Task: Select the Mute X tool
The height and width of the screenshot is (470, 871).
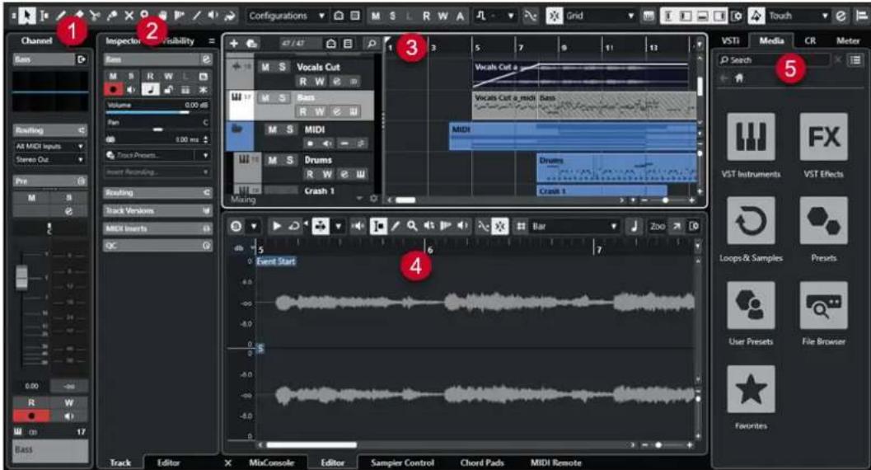Action: 129,16
